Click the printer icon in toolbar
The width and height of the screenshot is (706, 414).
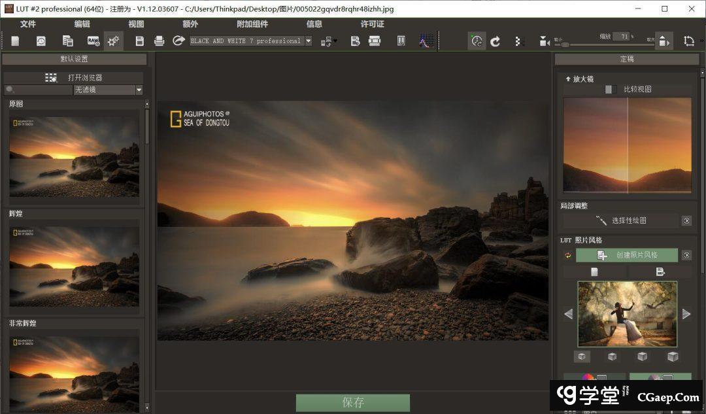159,41
